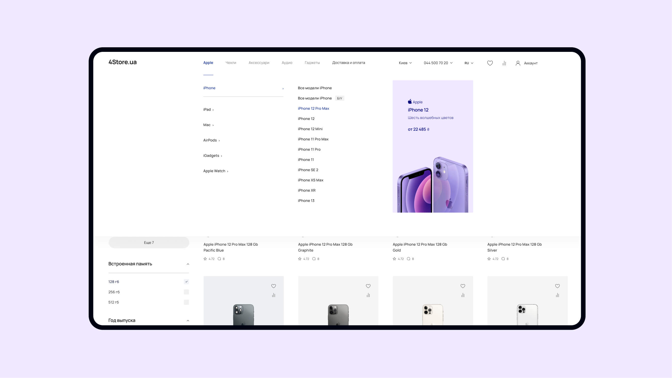
Task: Open the Чехлы menu item
Action: pyautogui.click(x=231, y=63)
